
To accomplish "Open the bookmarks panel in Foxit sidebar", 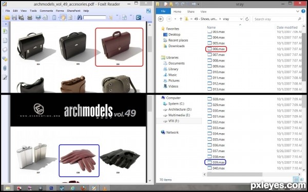I will click(x=5, y=31).
